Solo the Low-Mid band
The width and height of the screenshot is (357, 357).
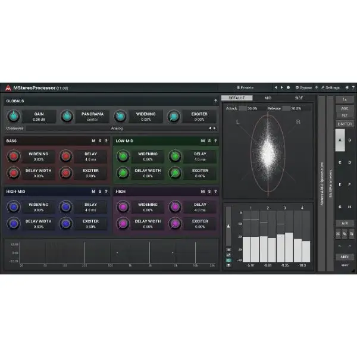pos(209,141)
